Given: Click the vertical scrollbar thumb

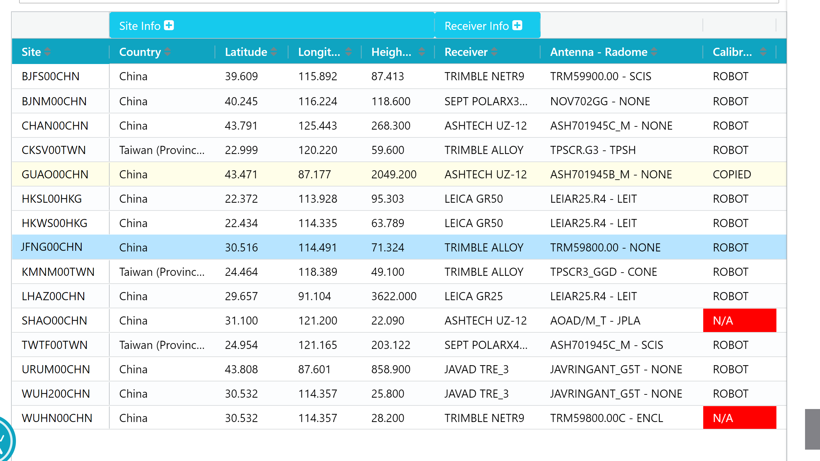Looking at the screenshot, I should [x=812, y=429].
